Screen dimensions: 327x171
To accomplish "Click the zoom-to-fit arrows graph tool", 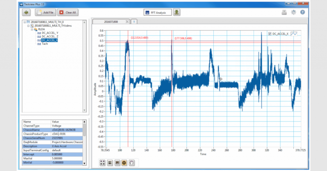I will [x=102, y=162].
